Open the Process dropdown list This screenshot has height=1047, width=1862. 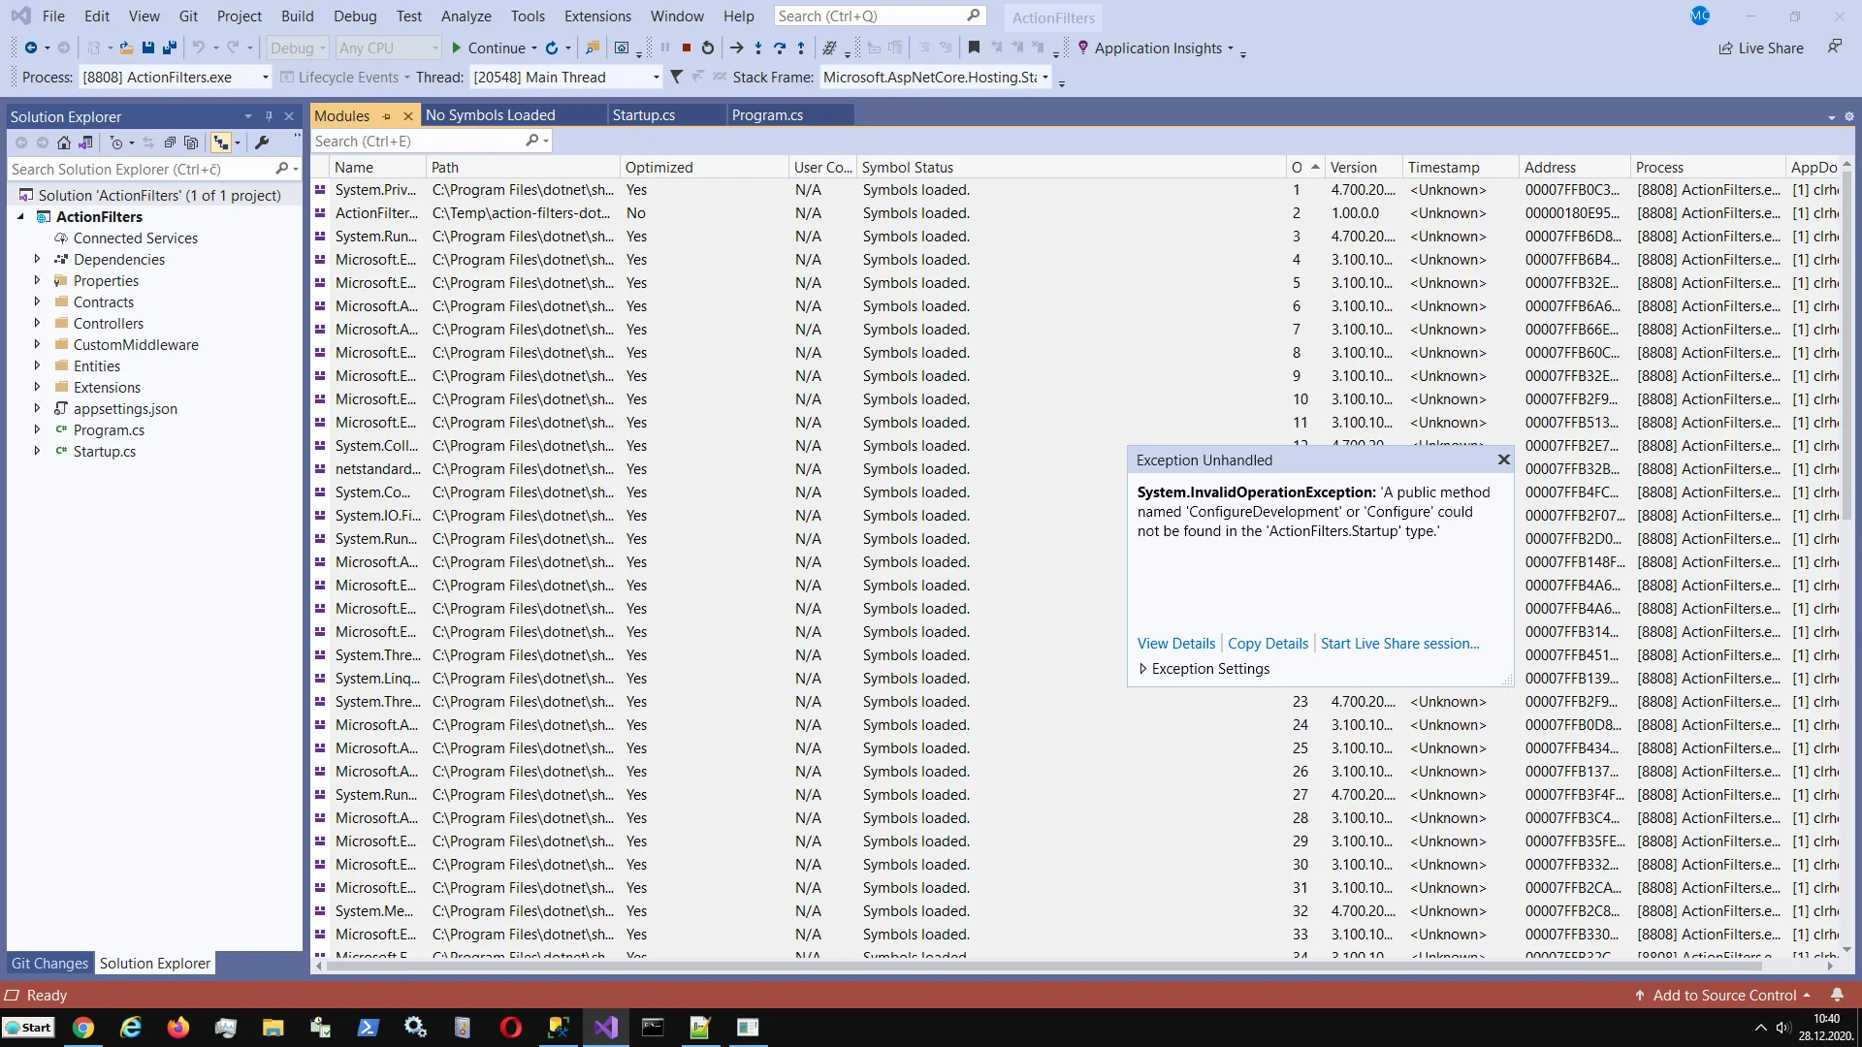click(265, 78)
